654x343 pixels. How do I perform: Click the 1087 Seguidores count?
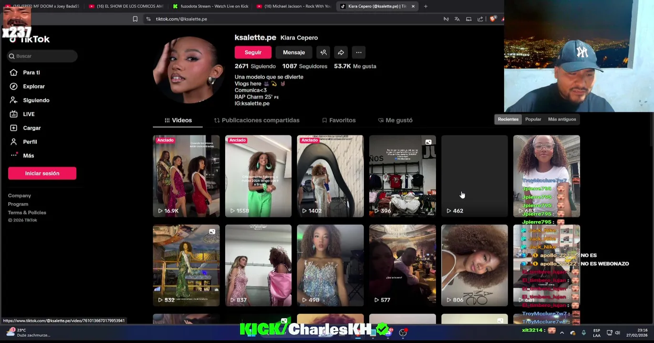pyautogui.click(x=305, y=66)
